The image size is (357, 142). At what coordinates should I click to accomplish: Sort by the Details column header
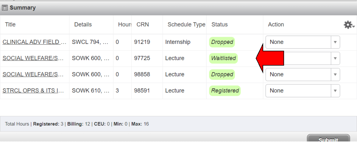(x=83, y=25)
